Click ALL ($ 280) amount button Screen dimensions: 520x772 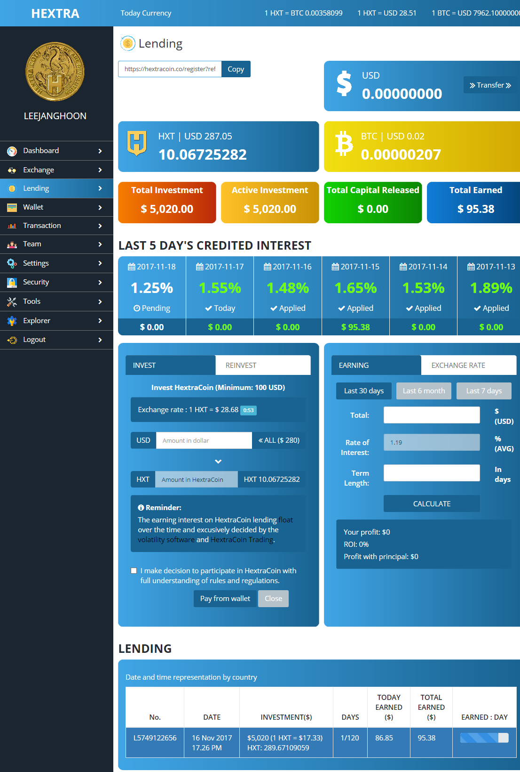click(279, 440)
